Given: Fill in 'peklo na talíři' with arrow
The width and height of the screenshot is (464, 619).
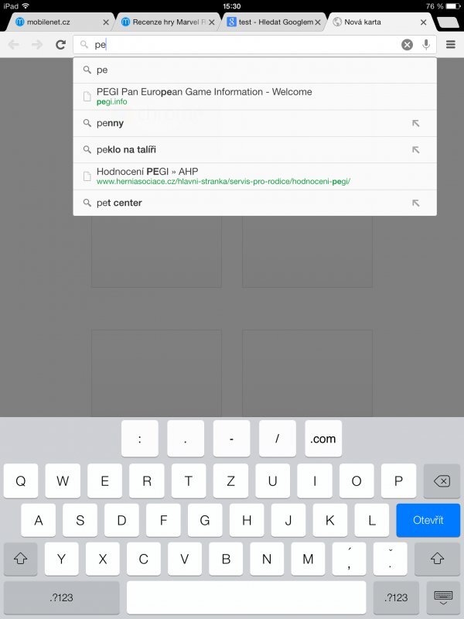Looking at the screenshot, I should pyautogui.click(x=415, y=149).
